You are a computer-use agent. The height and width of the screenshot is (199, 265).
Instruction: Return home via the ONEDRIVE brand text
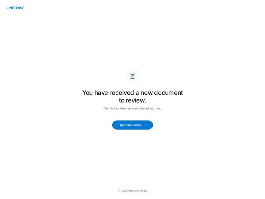(15, 8)
